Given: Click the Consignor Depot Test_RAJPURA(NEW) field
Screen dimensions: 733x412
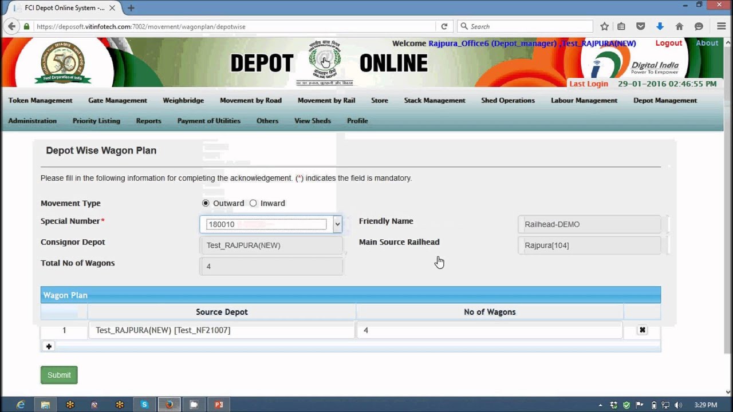Looking at the screenshot, I should (271, 245).
